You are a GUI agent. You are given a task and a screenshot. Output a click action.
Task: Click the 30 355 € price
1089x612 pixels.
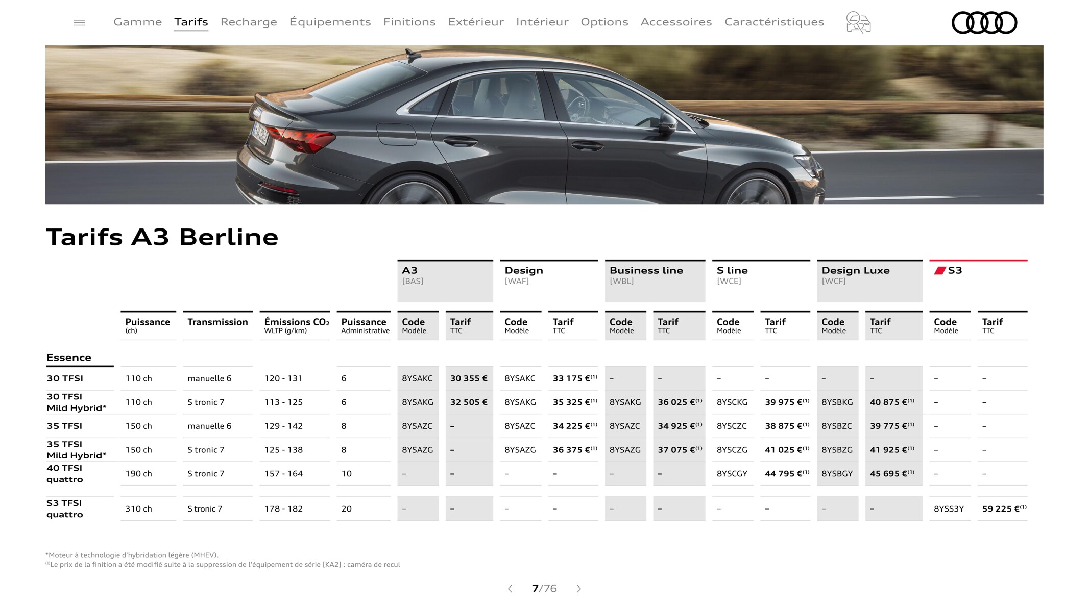point(469,378)
